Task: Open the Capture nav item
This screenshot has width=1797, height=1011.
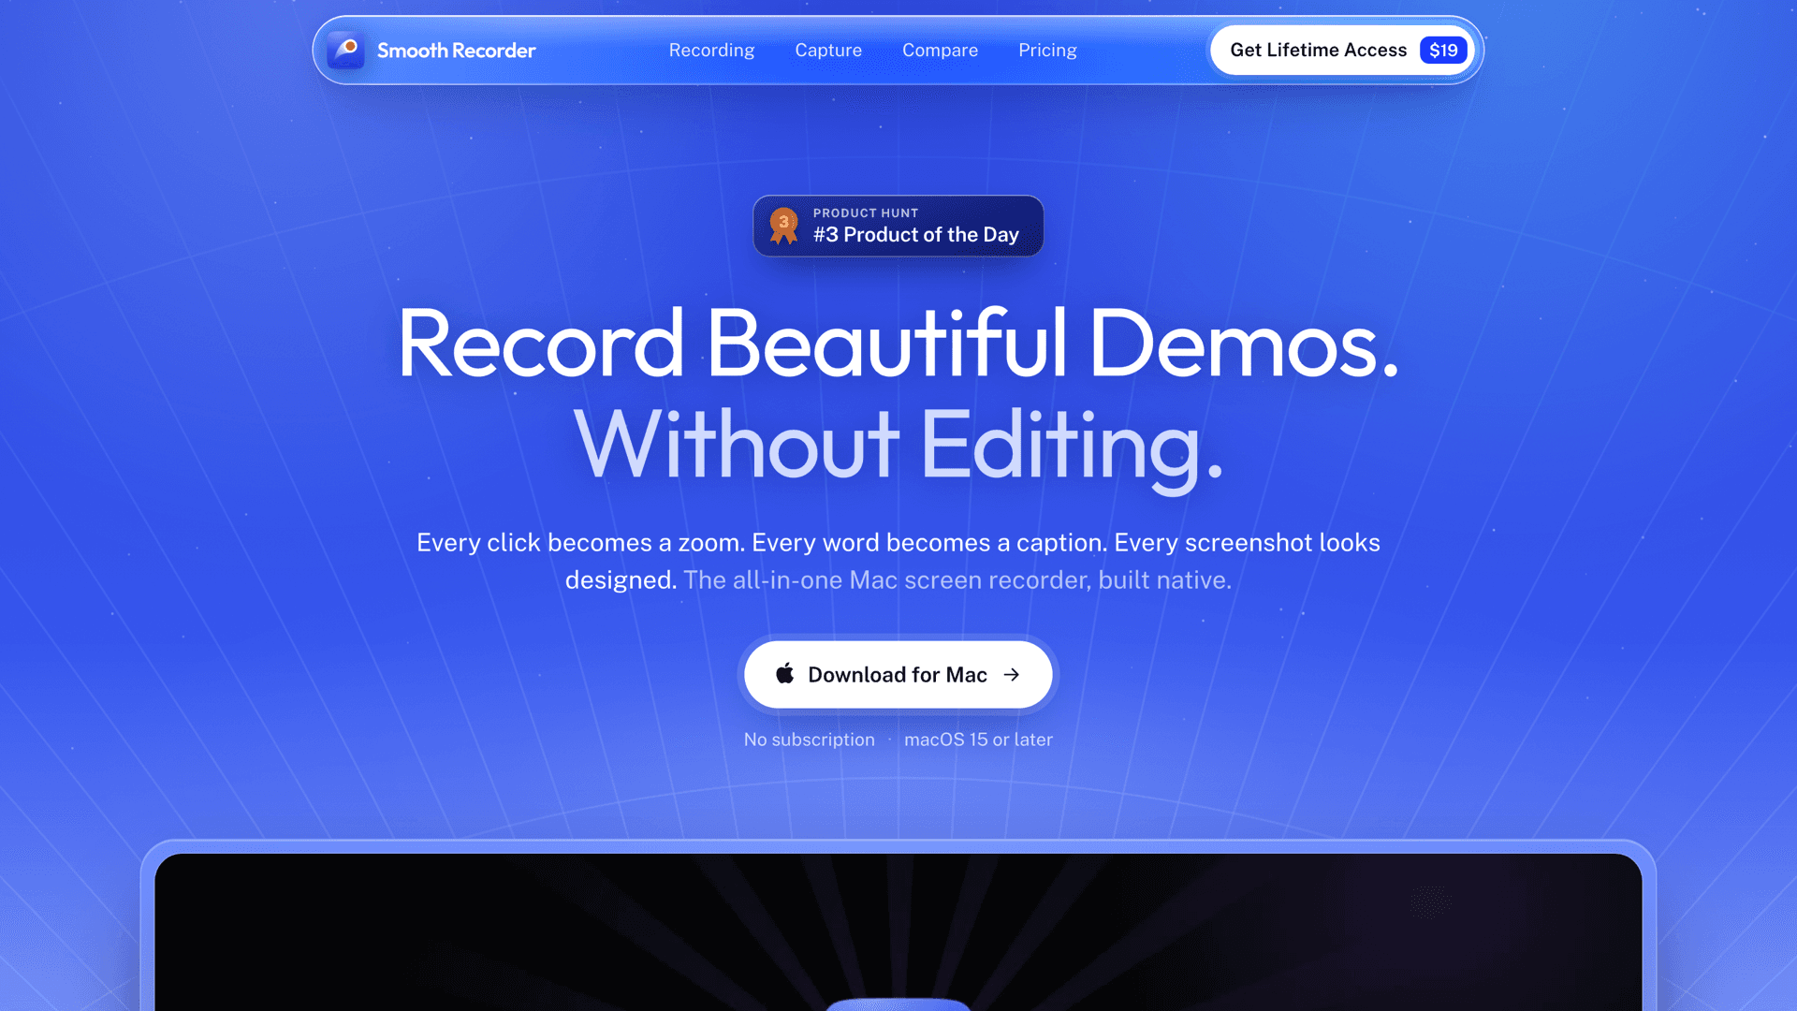Action: point(828,51)
